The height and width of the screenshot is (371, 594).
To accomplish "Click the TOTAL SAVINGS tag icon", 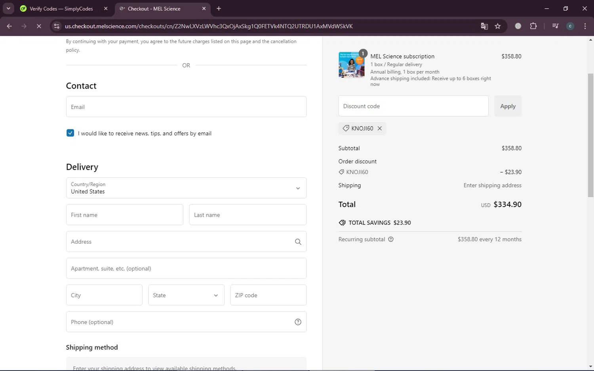I will pos(342,223).
